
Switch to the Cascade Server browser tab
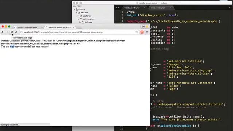[27, 27]
